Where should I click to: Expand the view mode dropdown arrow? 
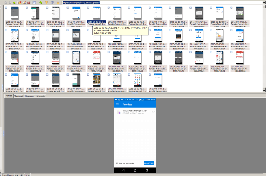tap(38, 3)
